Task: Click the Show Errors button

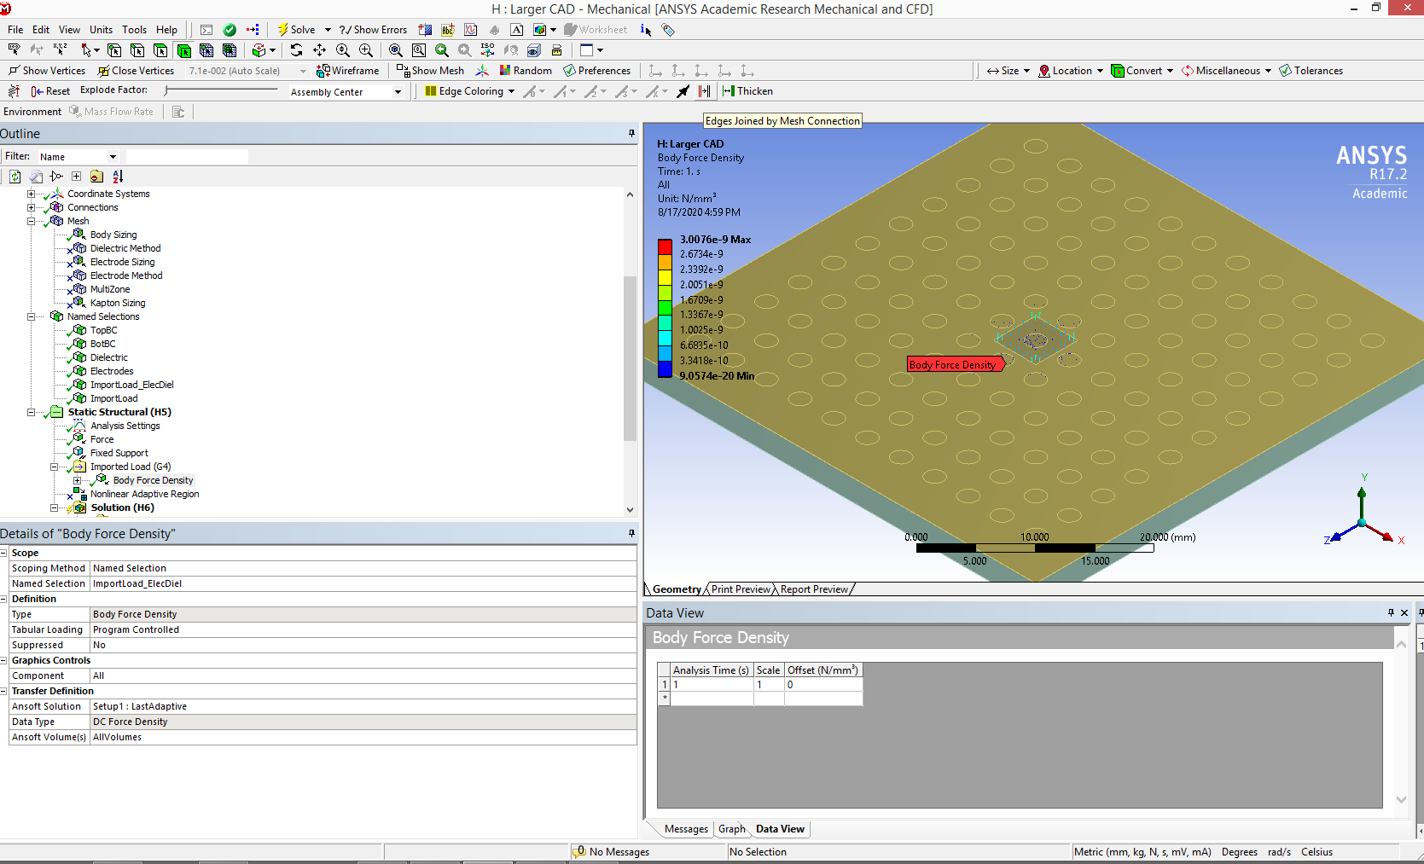Action: tap(373, 30)
